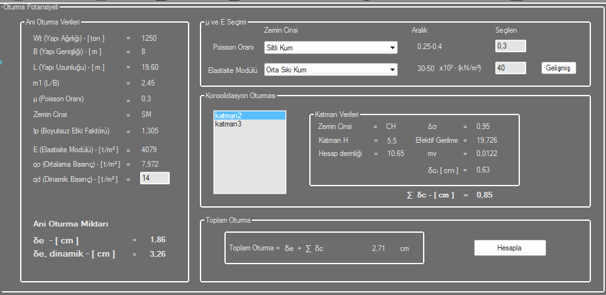Click the Toplam Oturma result 2,71
The image size is (606, 295).
378,249
